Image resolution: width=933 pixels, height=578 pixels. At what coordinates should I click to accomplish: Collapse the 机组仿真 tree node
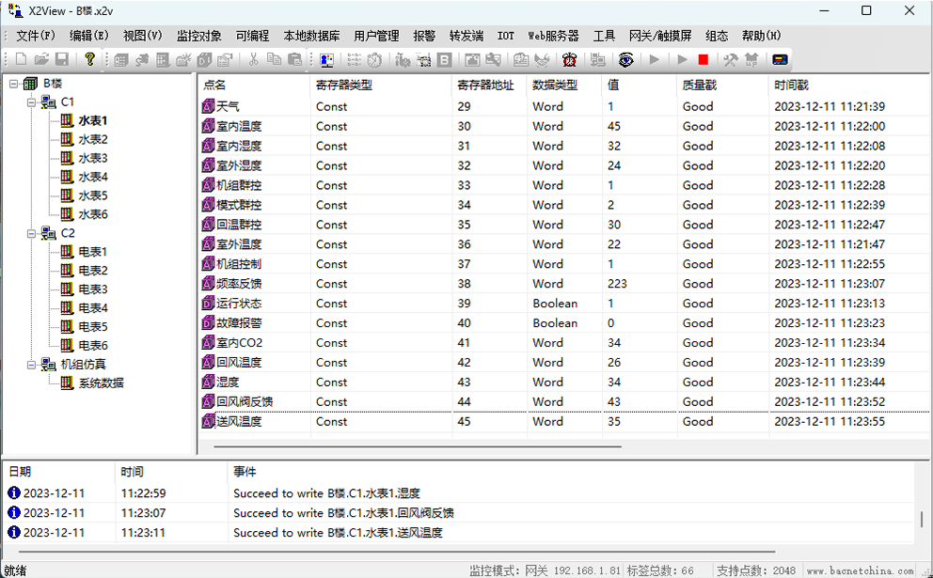click(32, 365)
